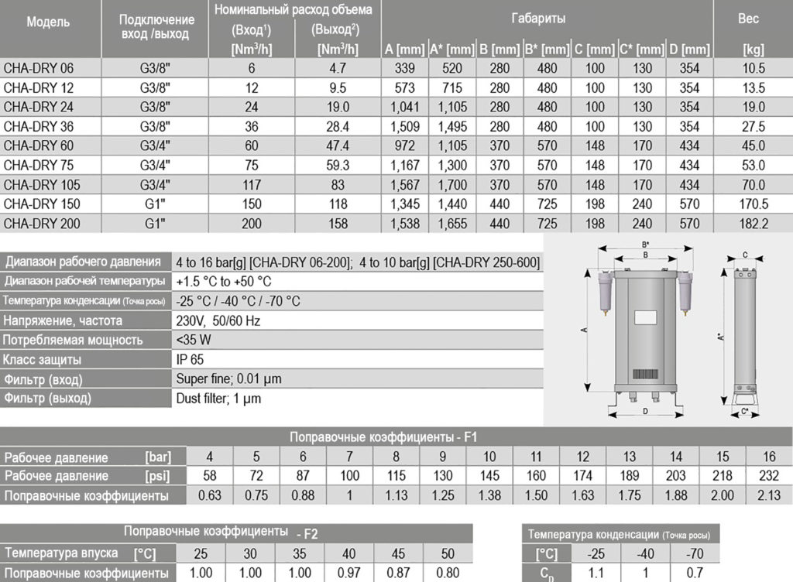Image resolution: width=793 pixels, height=582 pixels.
Task: Click the 58 psi value
Action: (x=209, y=476)
